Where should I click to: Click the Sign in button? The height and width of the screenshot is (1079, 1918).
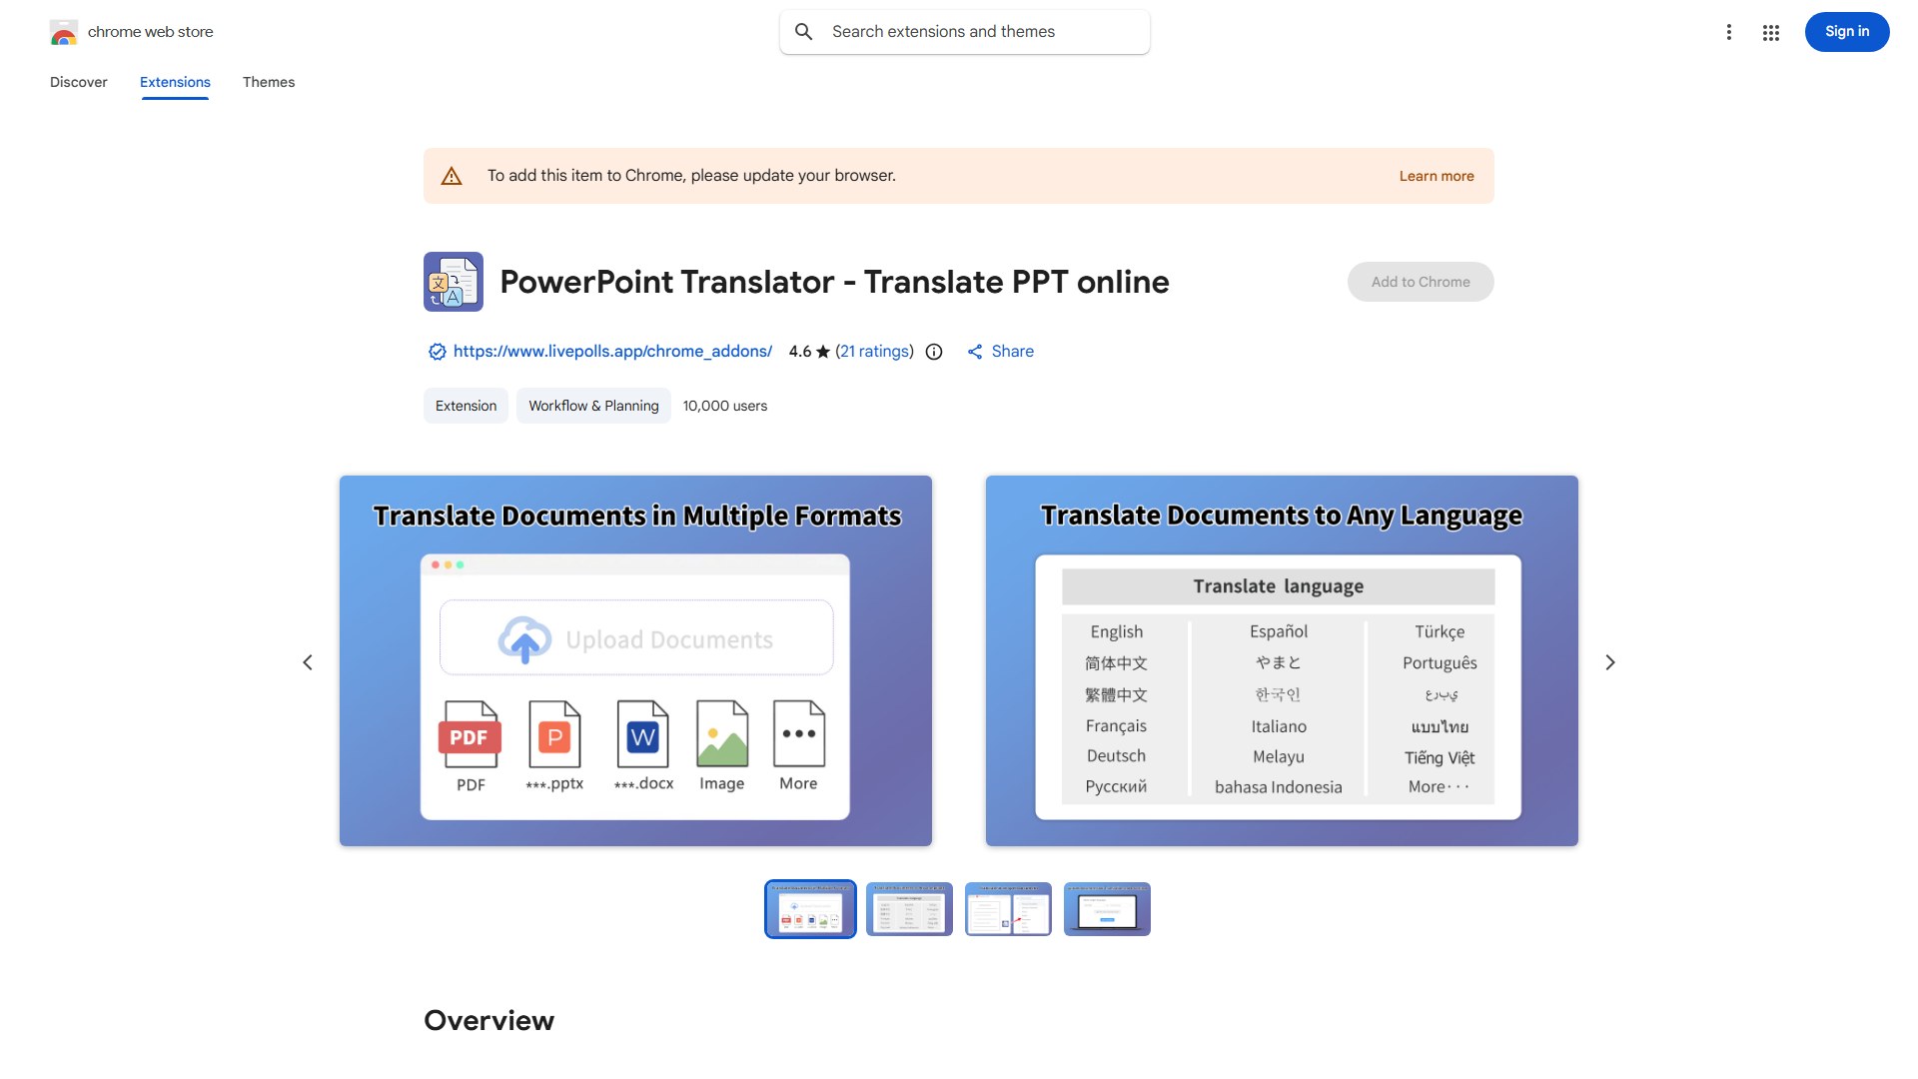click(x=1846, y=32)
